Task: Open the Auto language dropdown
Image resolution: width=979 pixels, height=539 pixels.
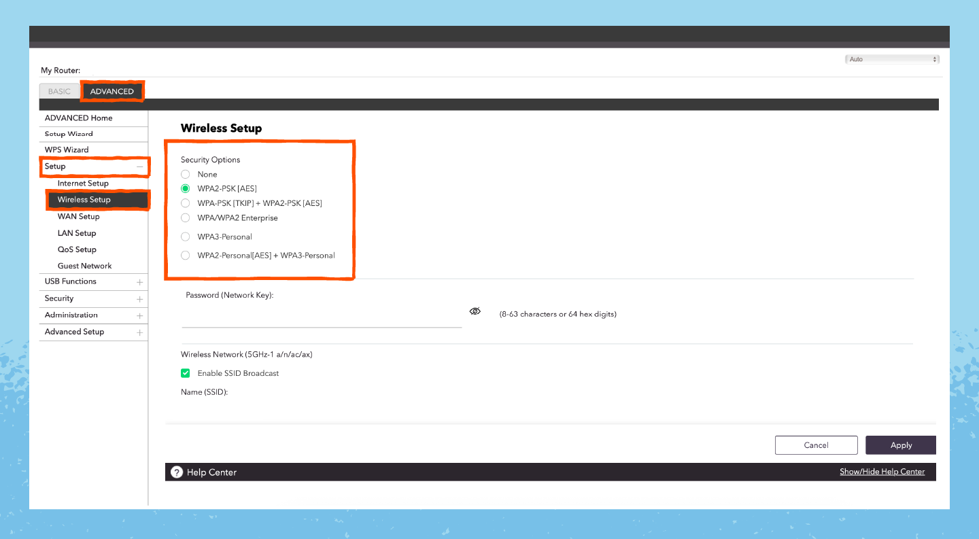Action: point(892,59)
